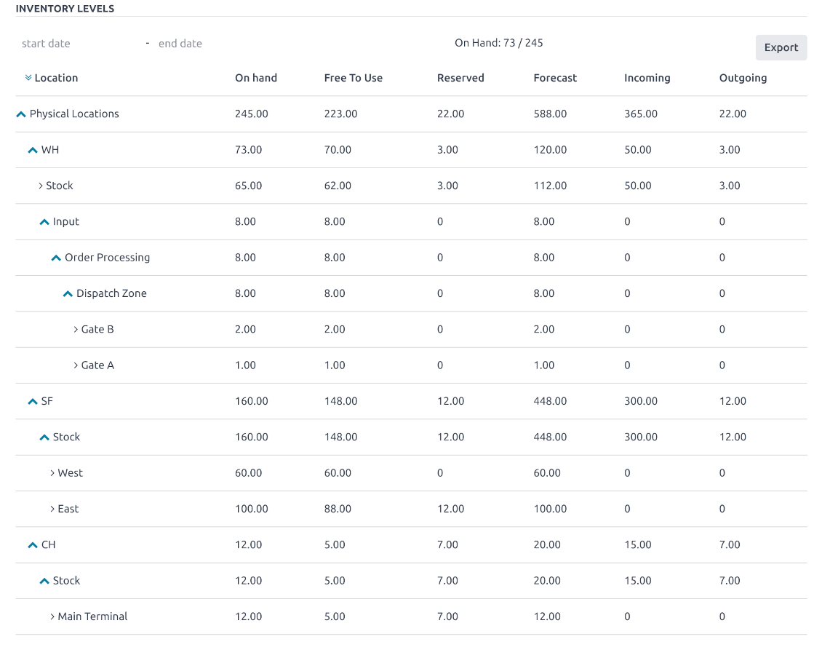
Task: Click the Forecast column header
Action: tap(555, 78)
